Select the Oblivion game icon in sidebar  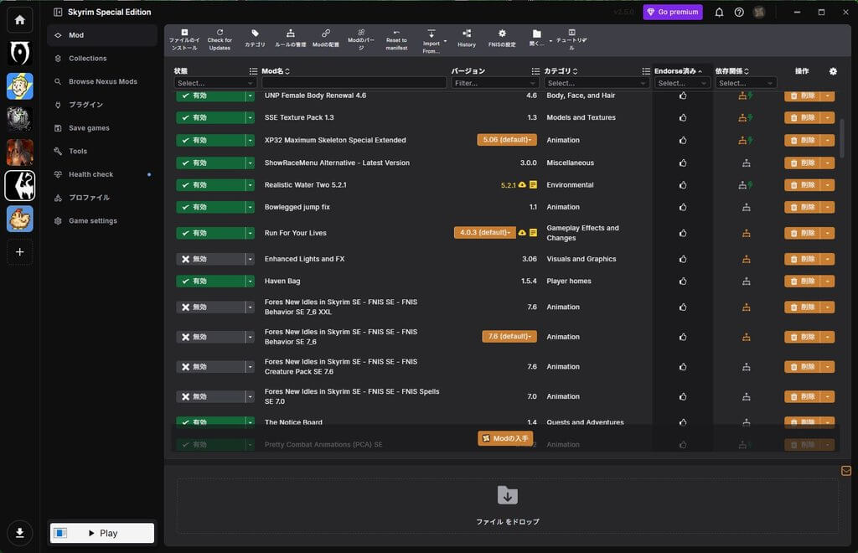point(20,53)
